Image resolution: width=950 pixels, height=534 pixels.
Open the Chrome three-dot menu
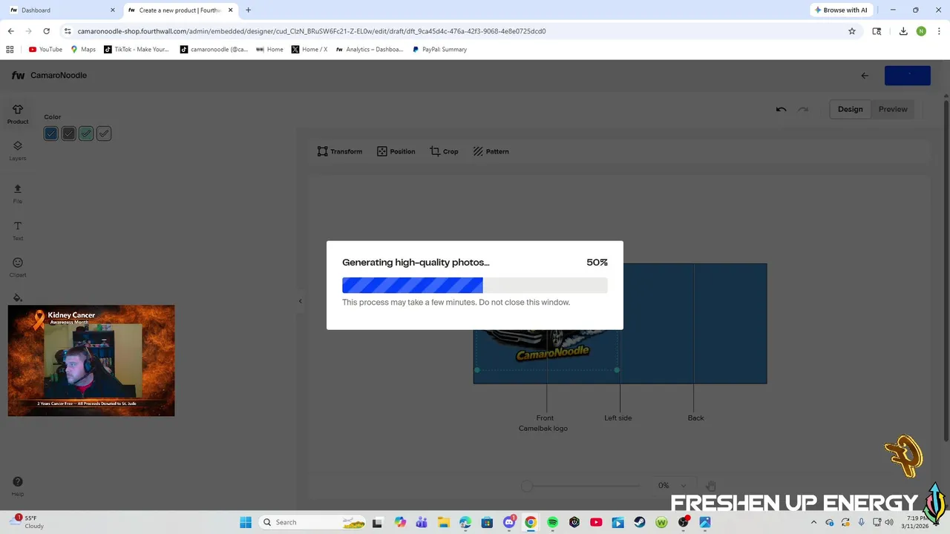(938, 31)
